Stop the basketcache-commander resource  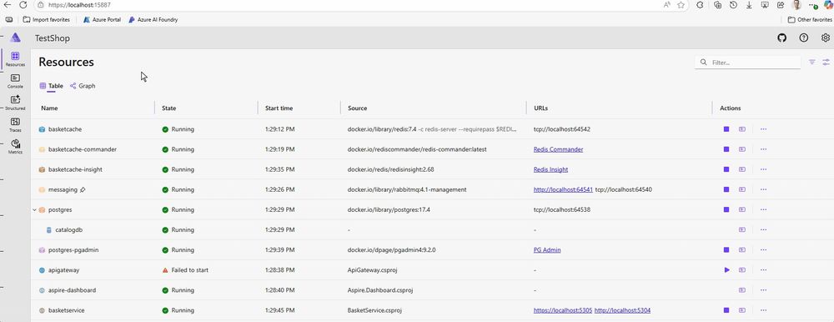coord(726,149)
